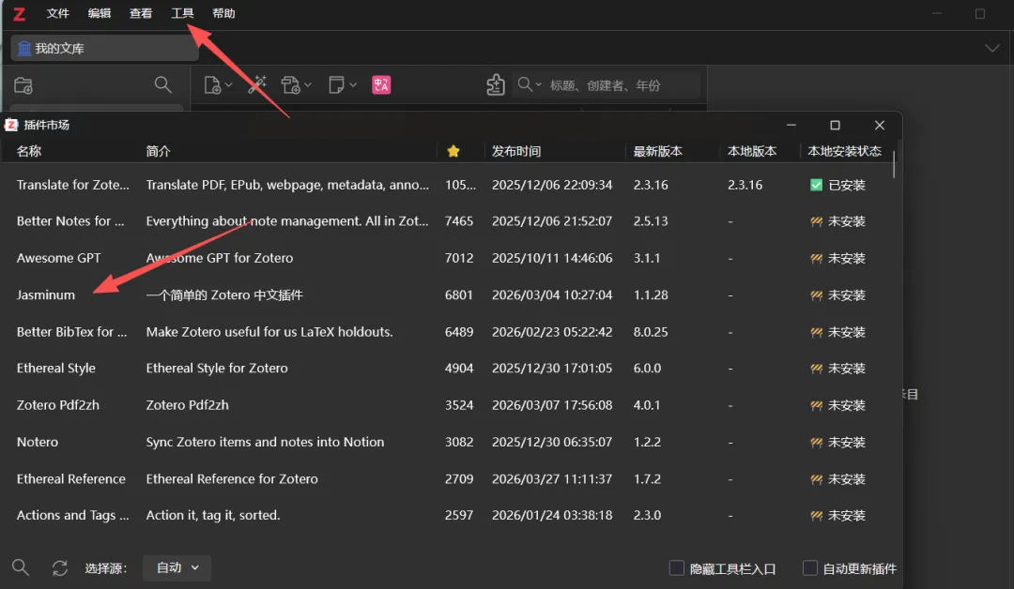Open the 编辑 menu

pyautogui.click(x=99, y=13)
